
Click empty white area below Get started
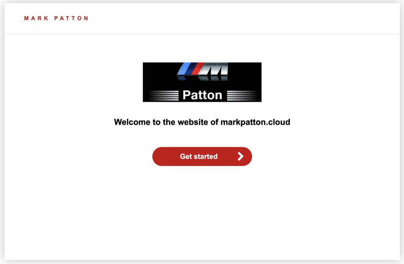pos(202,209)
